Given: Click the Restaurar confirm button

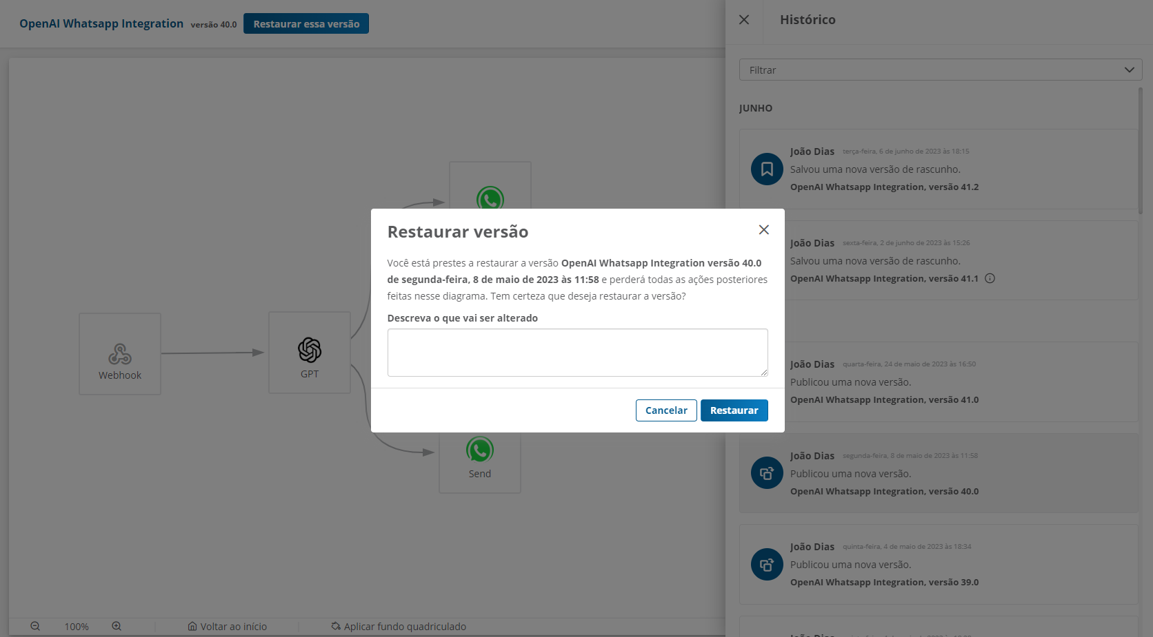Looking at the screenshot, I should click(734, 410).
